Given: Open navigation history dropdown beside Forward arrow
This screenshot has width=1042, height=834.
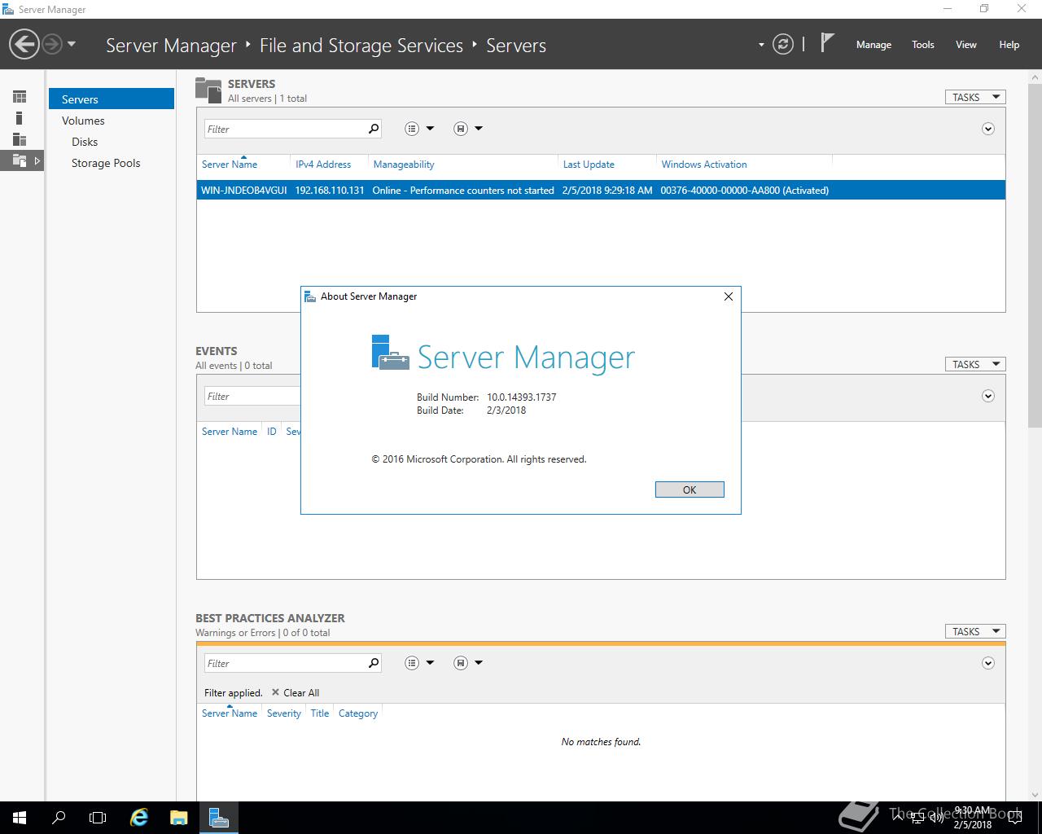Looking at the screenshot, I should pos(72,44).
